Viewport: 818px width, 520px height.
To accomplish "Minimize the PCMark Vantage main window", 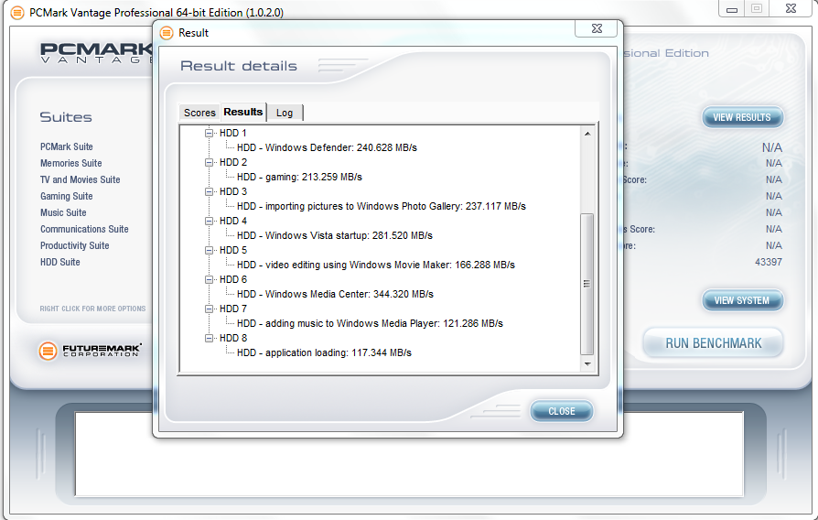I will click(x=731, y=9).
